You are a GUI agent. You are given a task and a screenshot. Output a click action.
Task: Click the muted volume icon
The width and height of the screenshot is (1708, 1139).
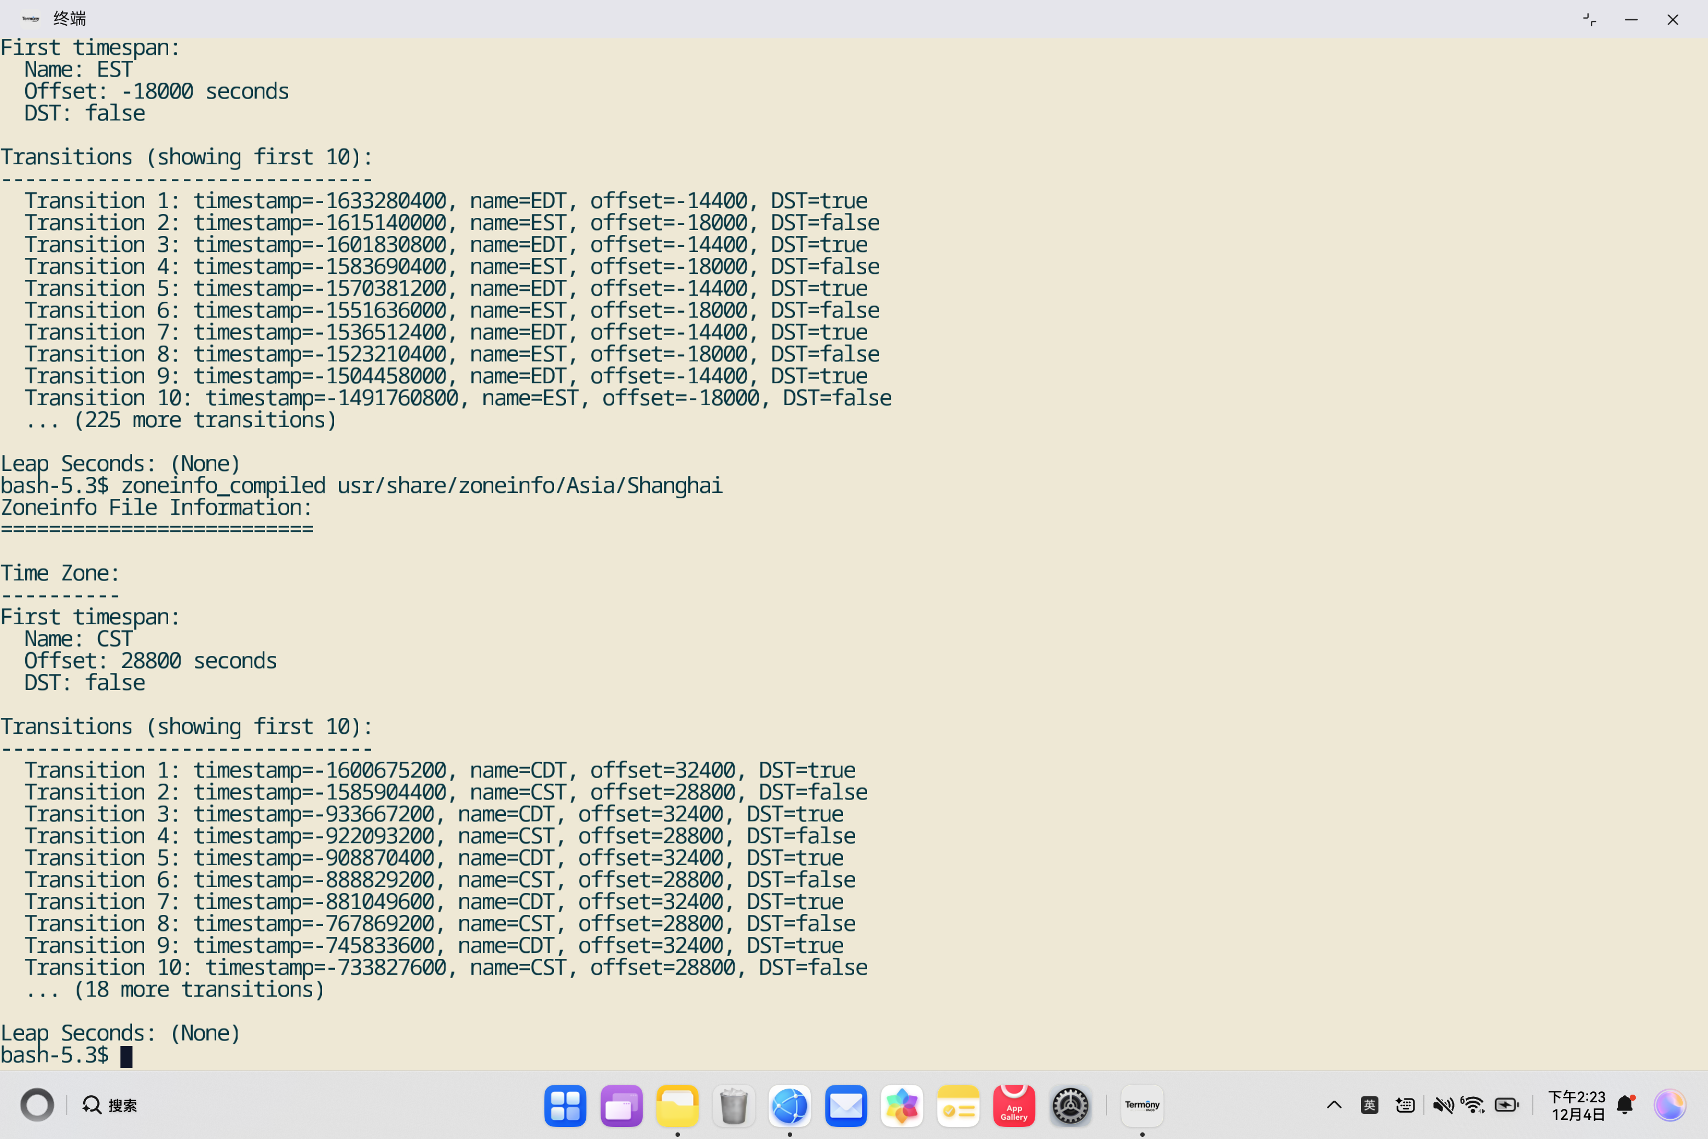coord(1443,1105)
